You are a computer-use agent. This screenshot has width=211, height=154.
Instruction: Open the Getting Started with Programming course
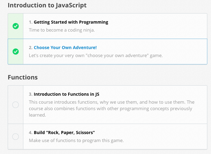pyautogui.click(x=71, y=22)
